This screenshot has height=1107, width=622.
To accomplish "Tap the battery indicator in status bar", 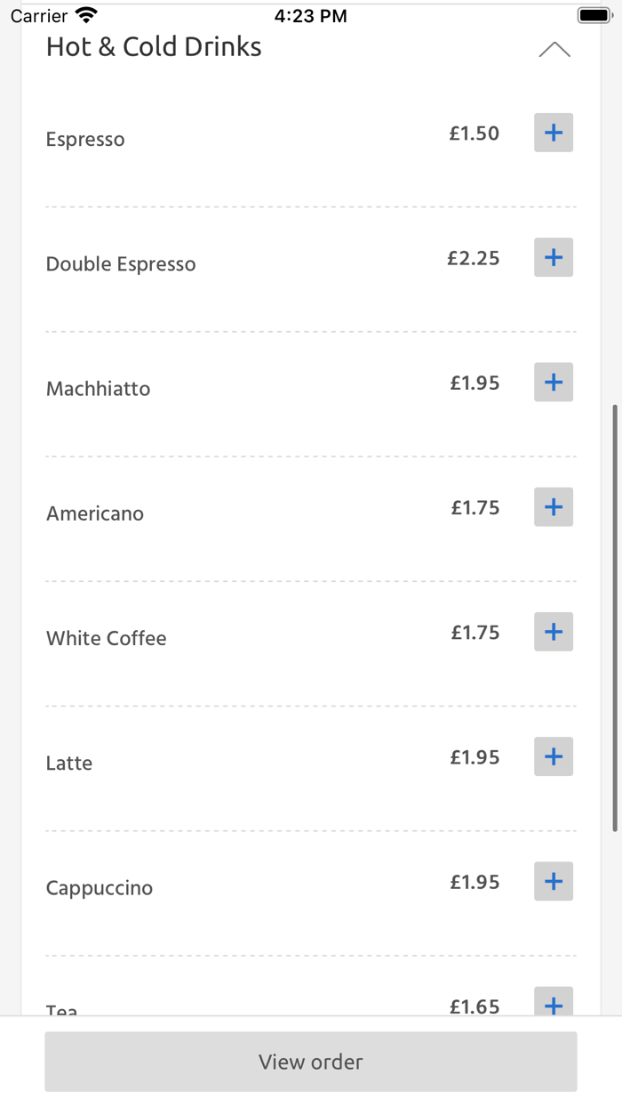I will click(594, 15).
